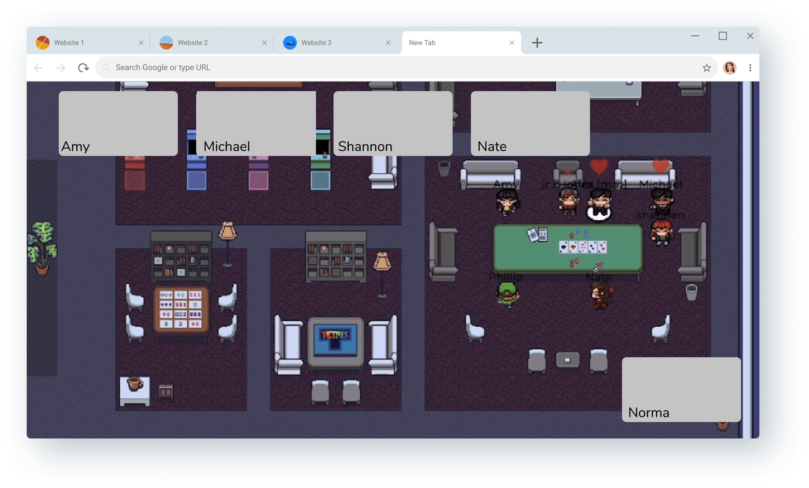
Task: Select Michael's video tile
Action: point(256,123)
